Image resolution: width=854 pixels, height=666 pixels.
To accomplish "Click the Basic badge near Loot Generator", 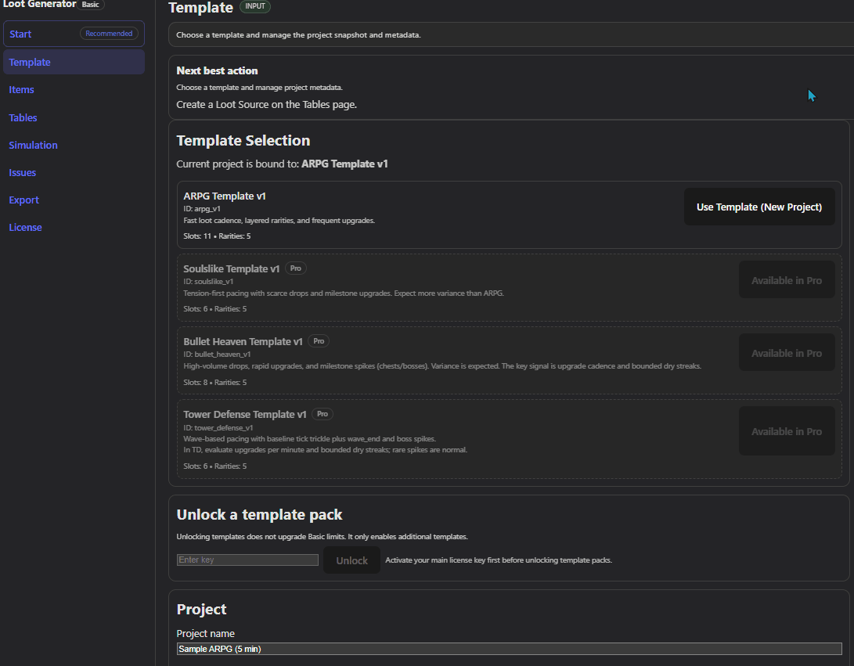I will click(92, 4).
